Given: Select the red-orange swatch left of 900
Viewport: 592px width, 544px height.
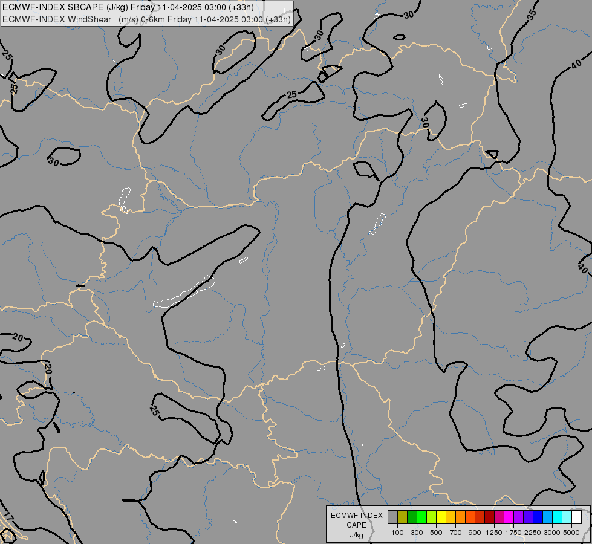Looking at the screenshot, I should pos(470,517).
